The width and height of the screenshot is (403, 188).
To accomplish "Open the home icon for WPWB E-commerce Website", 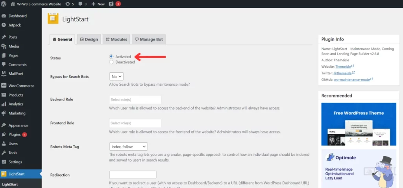I will click(x=13, y=4).
